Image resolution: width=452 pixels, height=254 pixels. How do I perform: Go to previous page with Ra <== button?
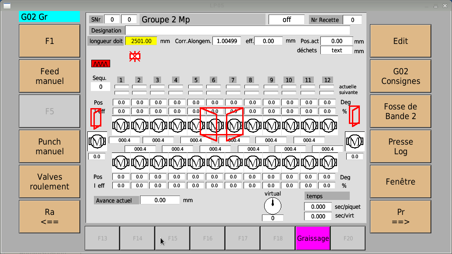[50, 217]
